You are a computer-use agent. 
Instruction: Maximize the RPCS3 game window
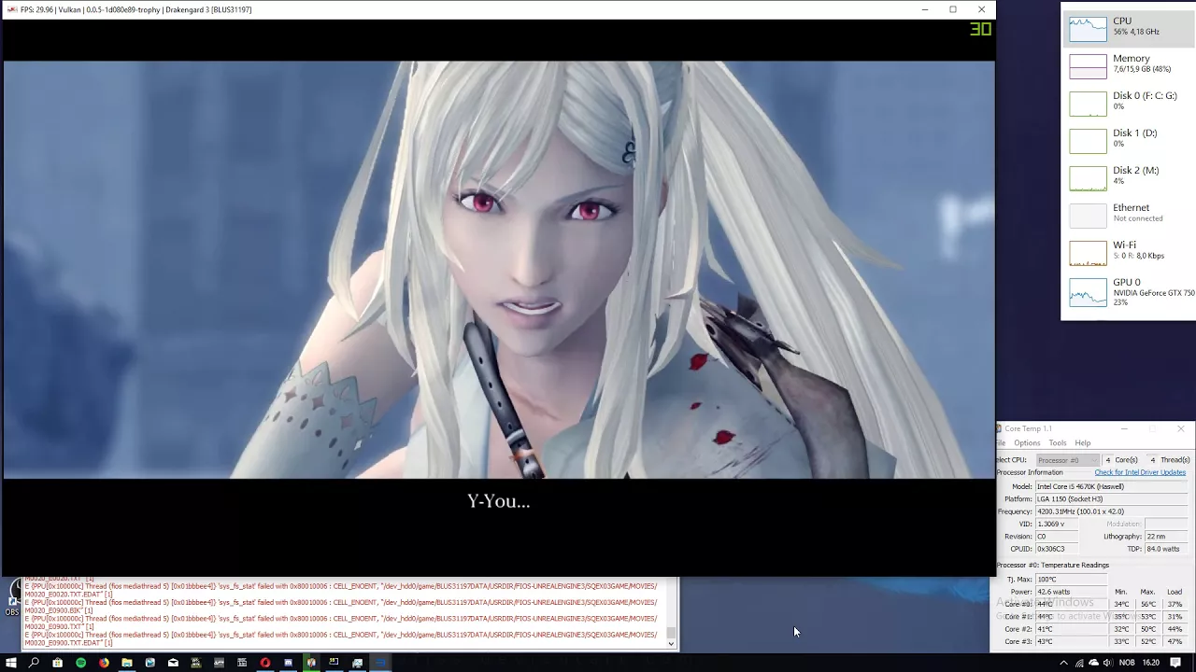point(953,9)
